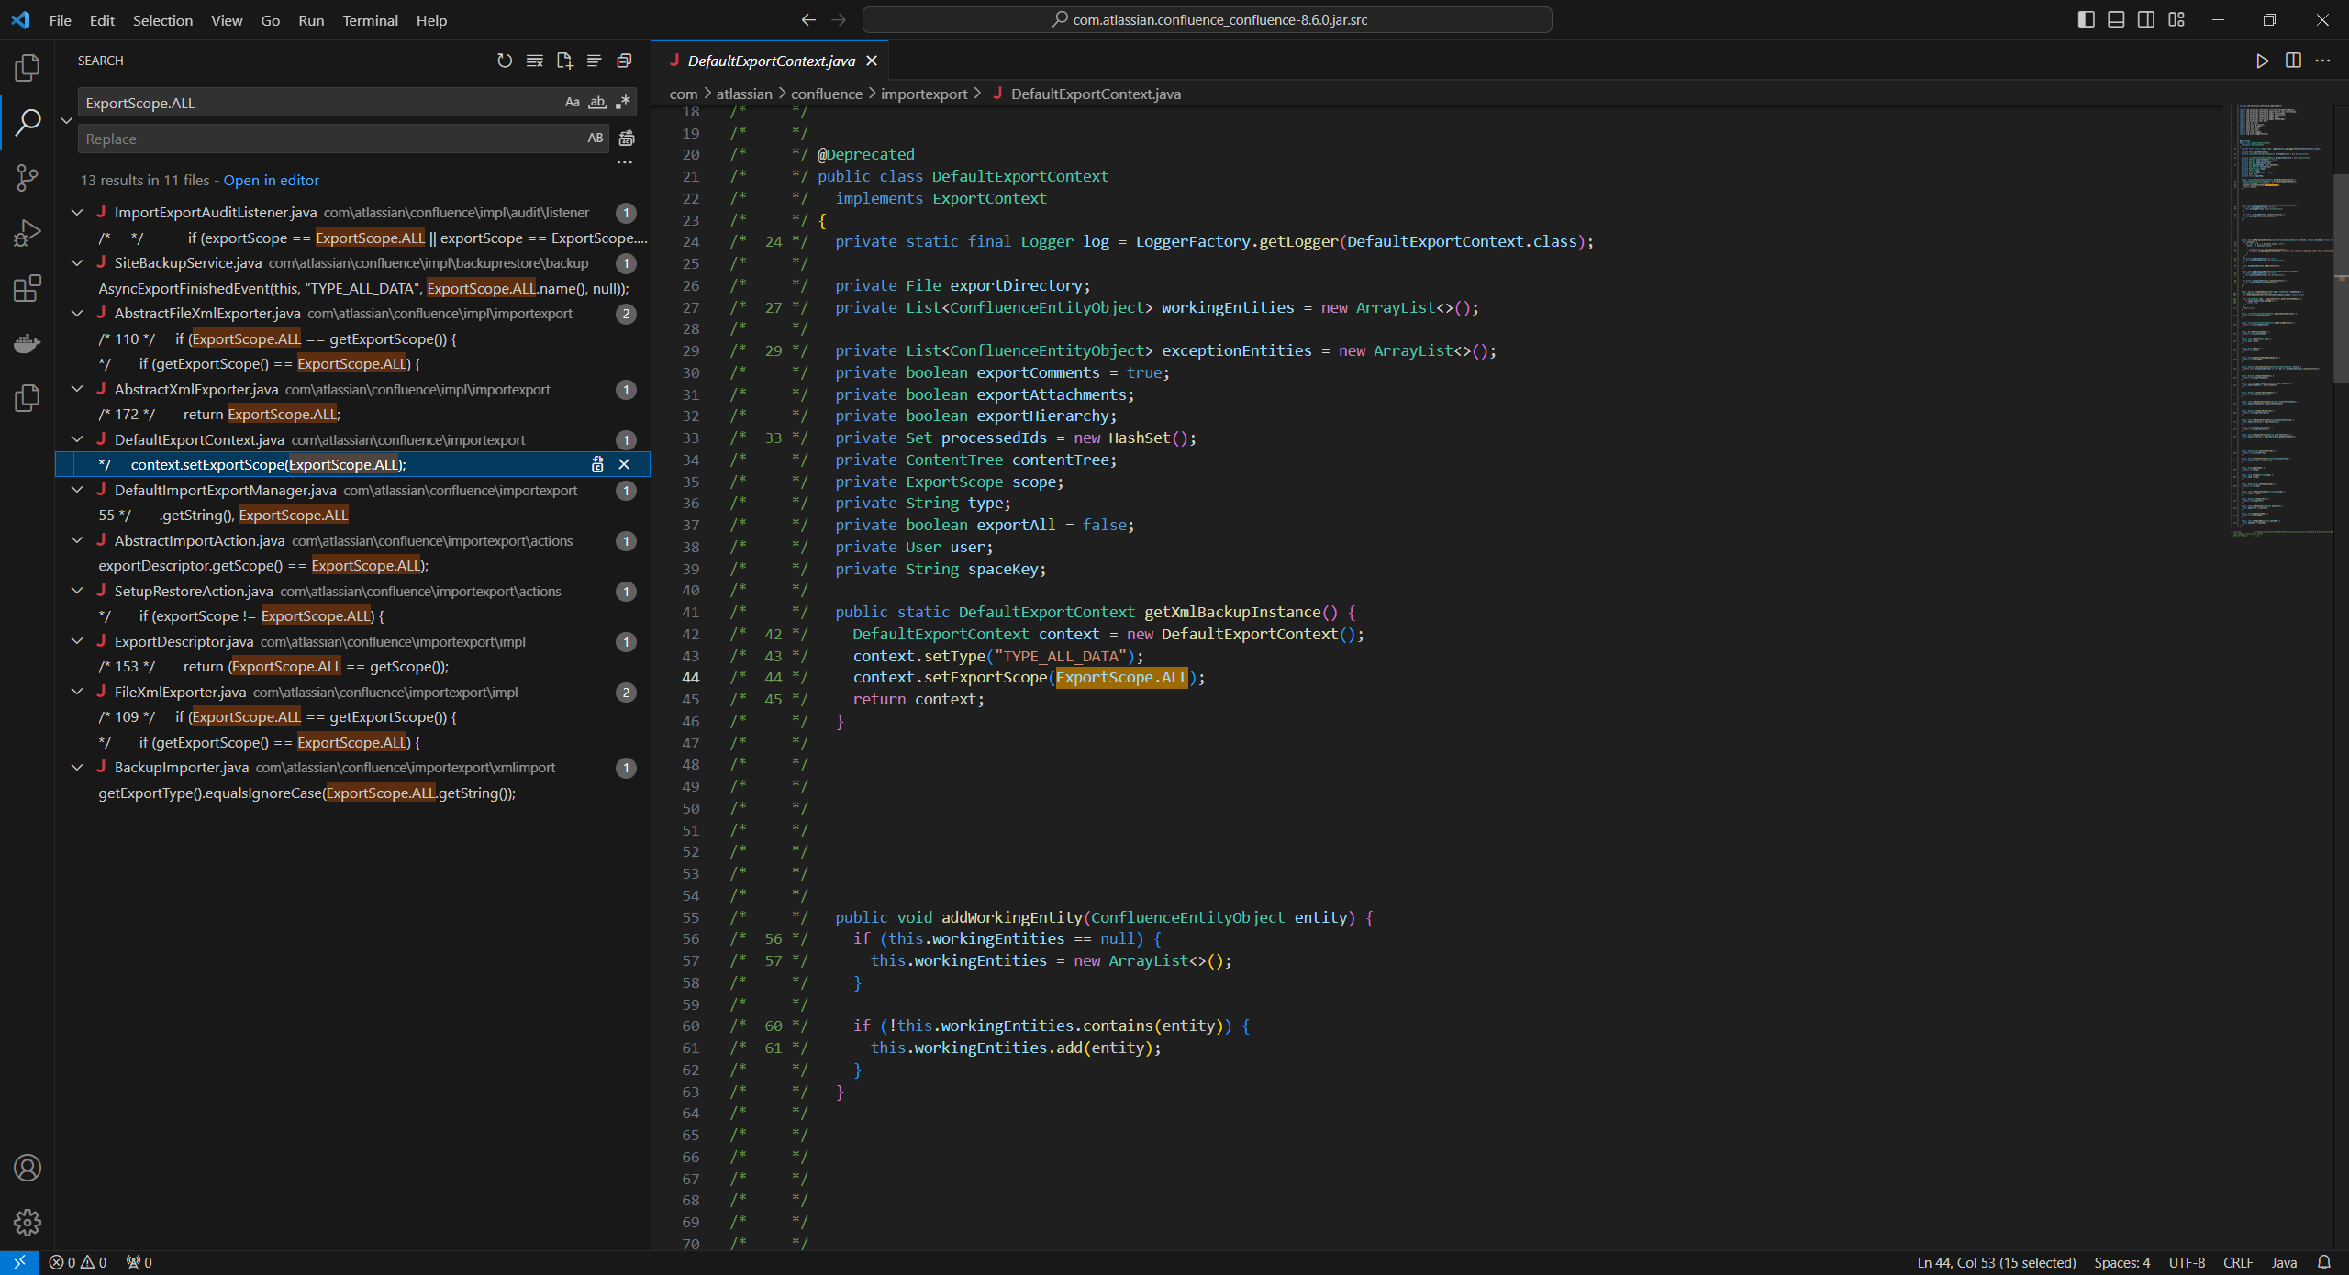Screen dimensions: 2349x1275
Task: Open the File menu
Action: (x=61, y=20)
